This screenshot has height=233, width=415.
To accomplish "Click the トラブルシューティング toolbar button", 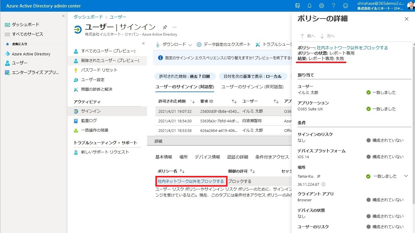I will (274, 44).
